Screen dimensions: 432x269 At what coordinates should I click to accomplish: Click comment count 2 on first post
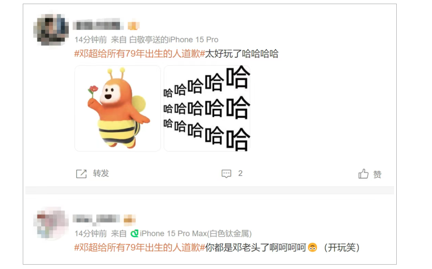(240, 173)
